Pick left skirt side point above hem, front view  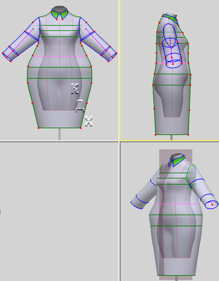click(x=32, y=103)
